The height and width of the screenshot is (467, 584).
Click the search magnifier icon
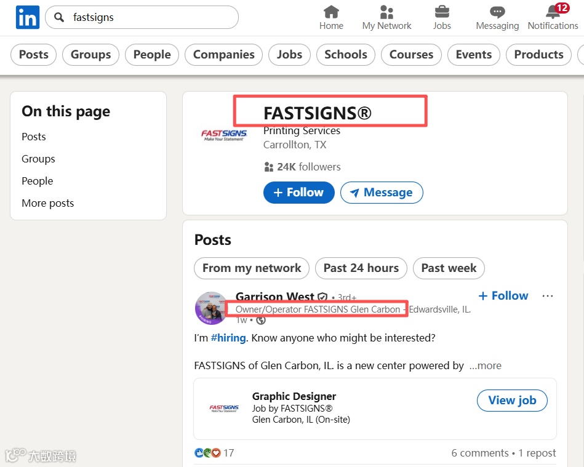pyautogui.click(x=59, y=17)
